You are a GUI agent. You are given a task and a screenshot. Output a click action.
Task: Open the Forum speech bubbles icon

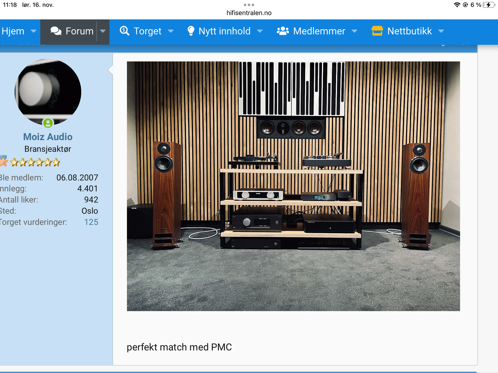click(56, 31)
